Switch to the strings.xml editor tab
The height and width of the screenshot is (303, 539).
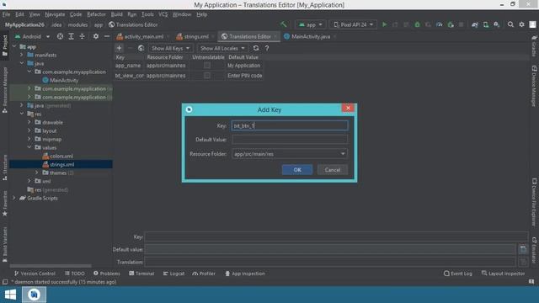point(196,36)
